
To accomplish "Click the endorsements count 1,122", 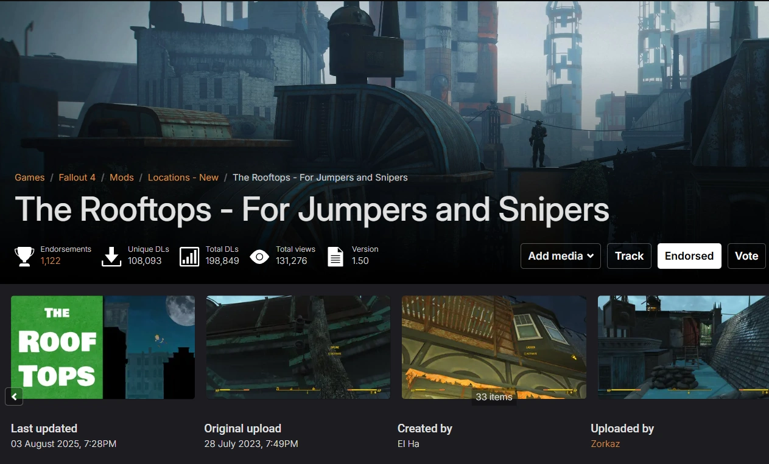I will coord(51,261).
